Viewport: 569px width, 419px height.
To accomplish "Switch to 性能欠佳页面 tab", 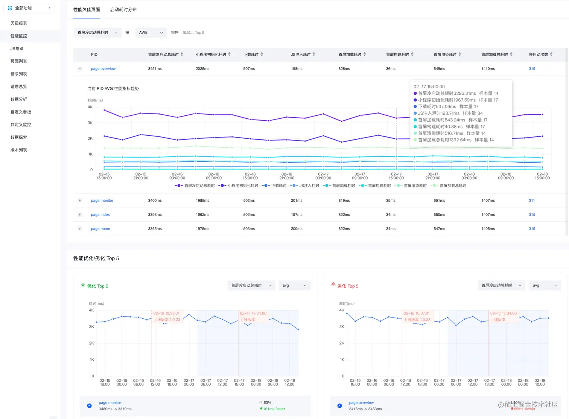I will tap(87, 10).
